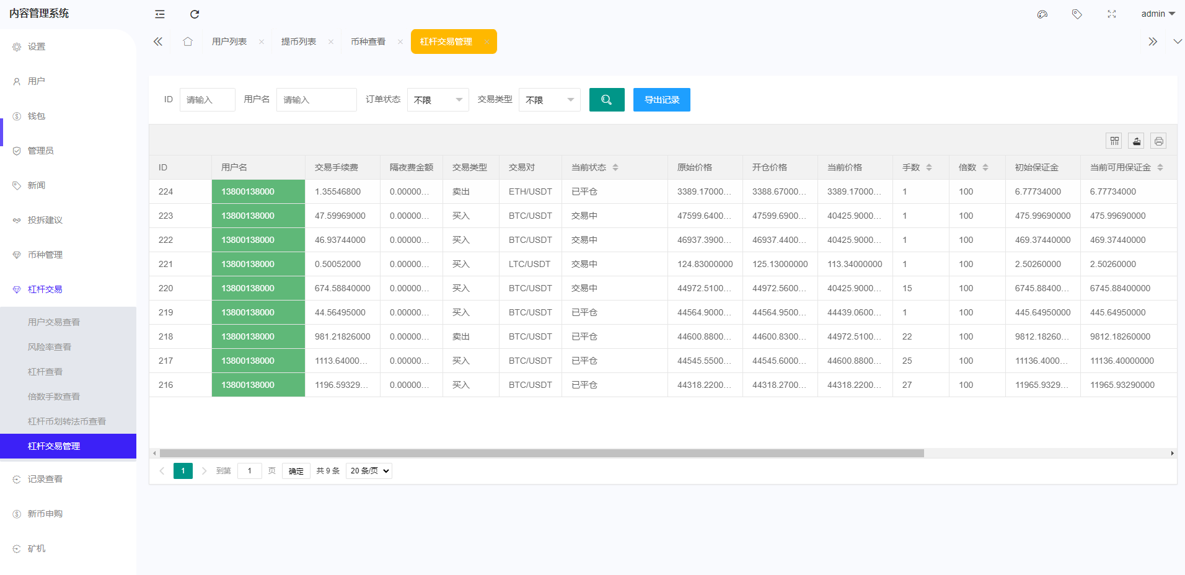The width and height of the screenshot is (1185, 575).
Task: Open the 订单状态 dropdown
Action: tap(438, 99)
